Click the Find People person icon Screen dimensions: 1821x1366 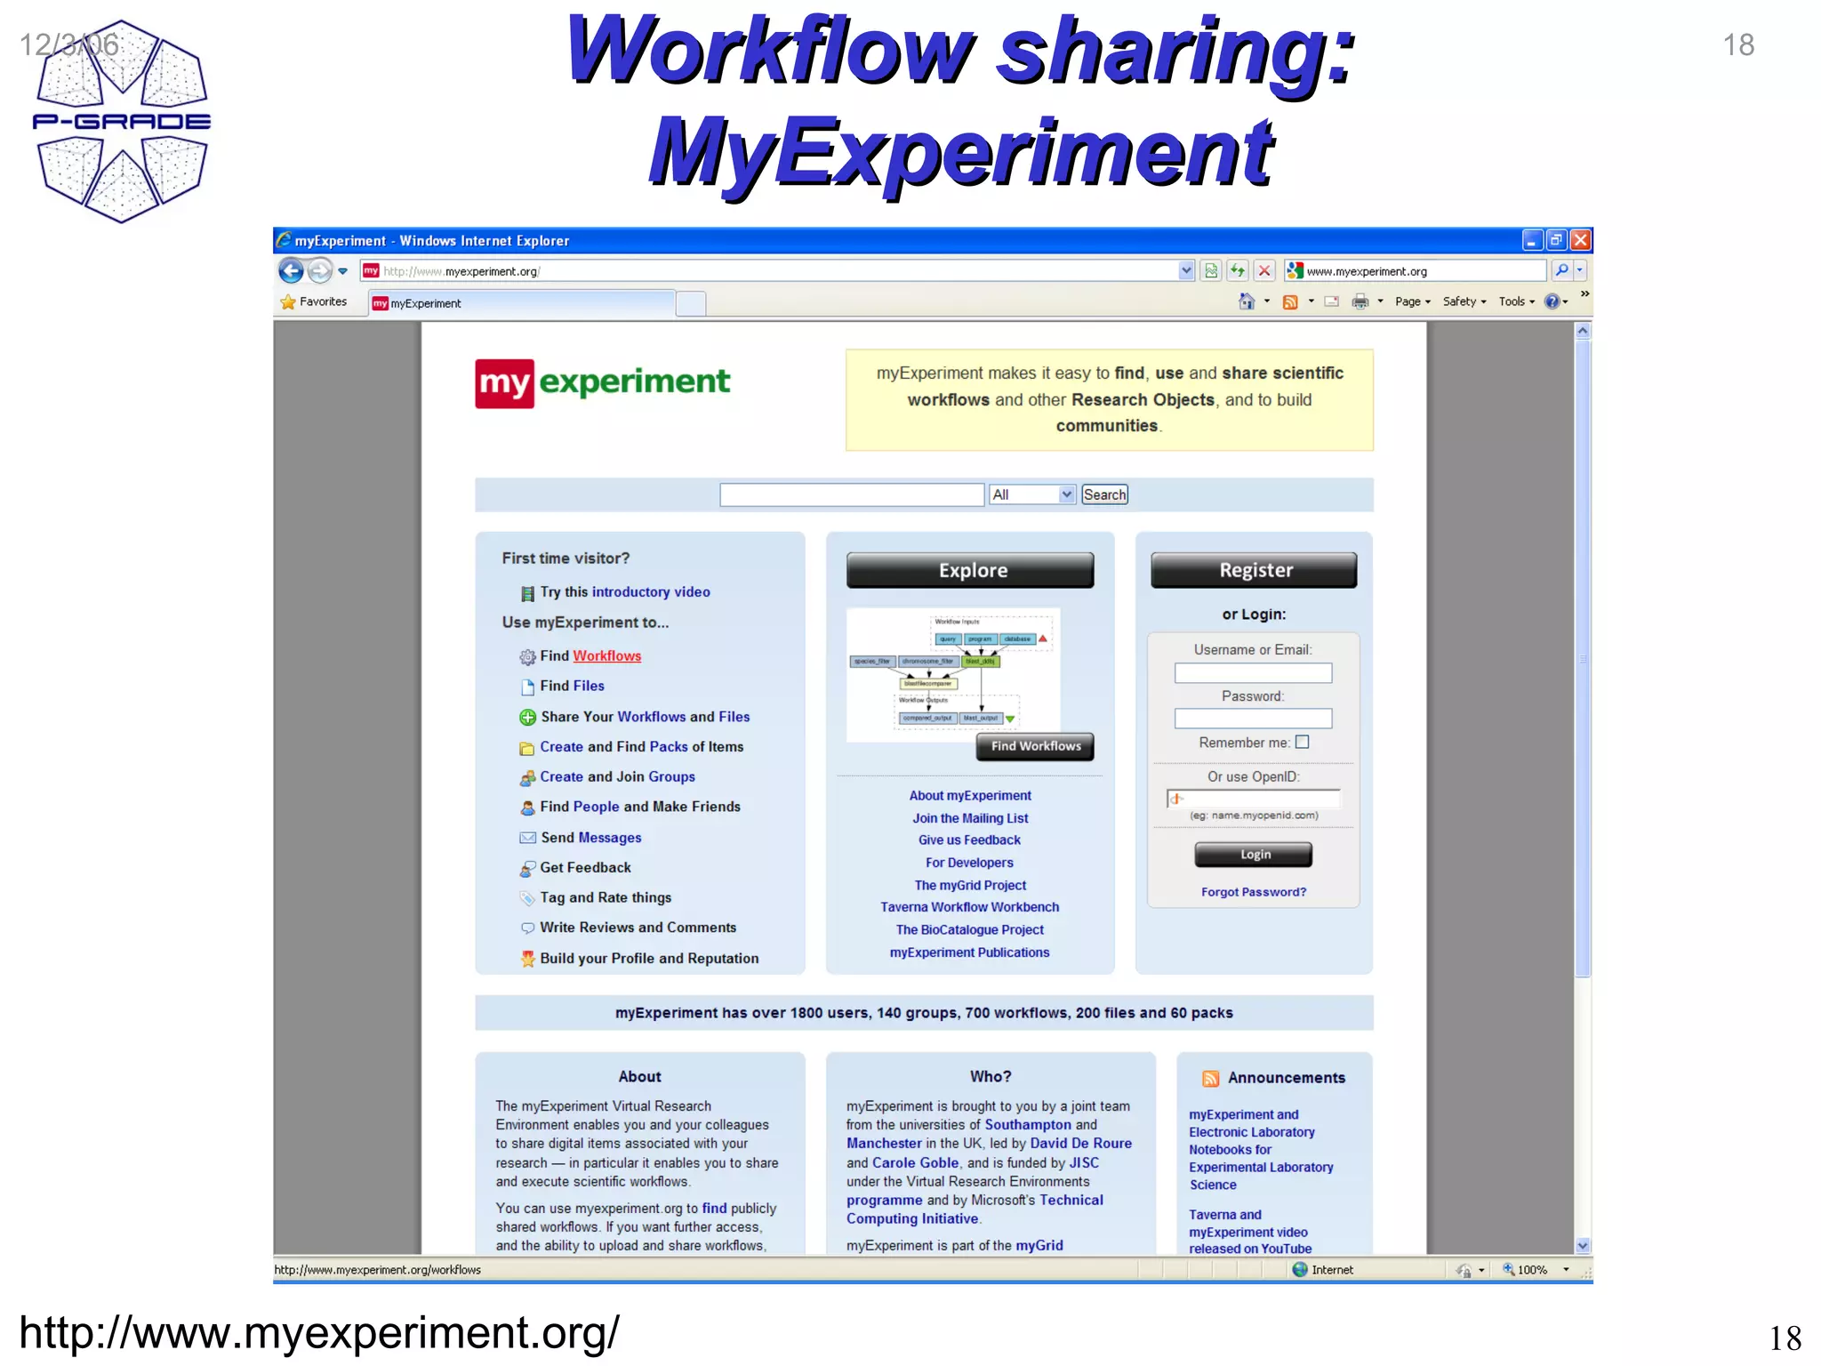click(527, 808)
